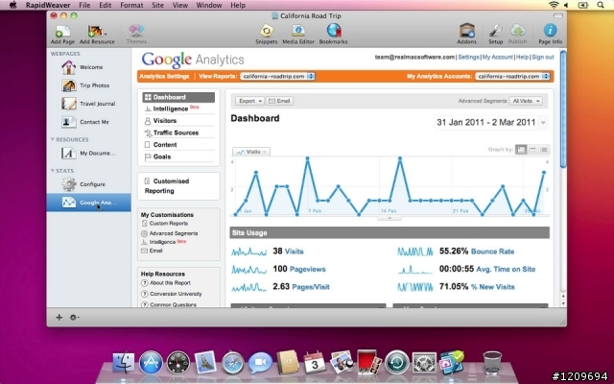The image size is (614, 384).
Task: Open the Site menu
Action: click(x=157, y=5)
